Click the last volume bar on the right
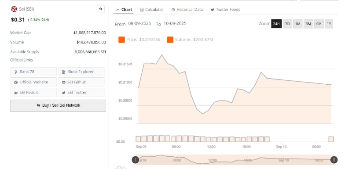363x169 pixels. coord(331,139)
